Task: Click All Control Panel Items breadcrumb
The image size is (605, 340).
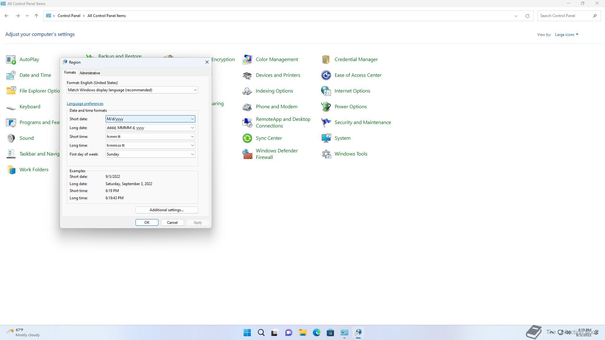Action: 107,16
